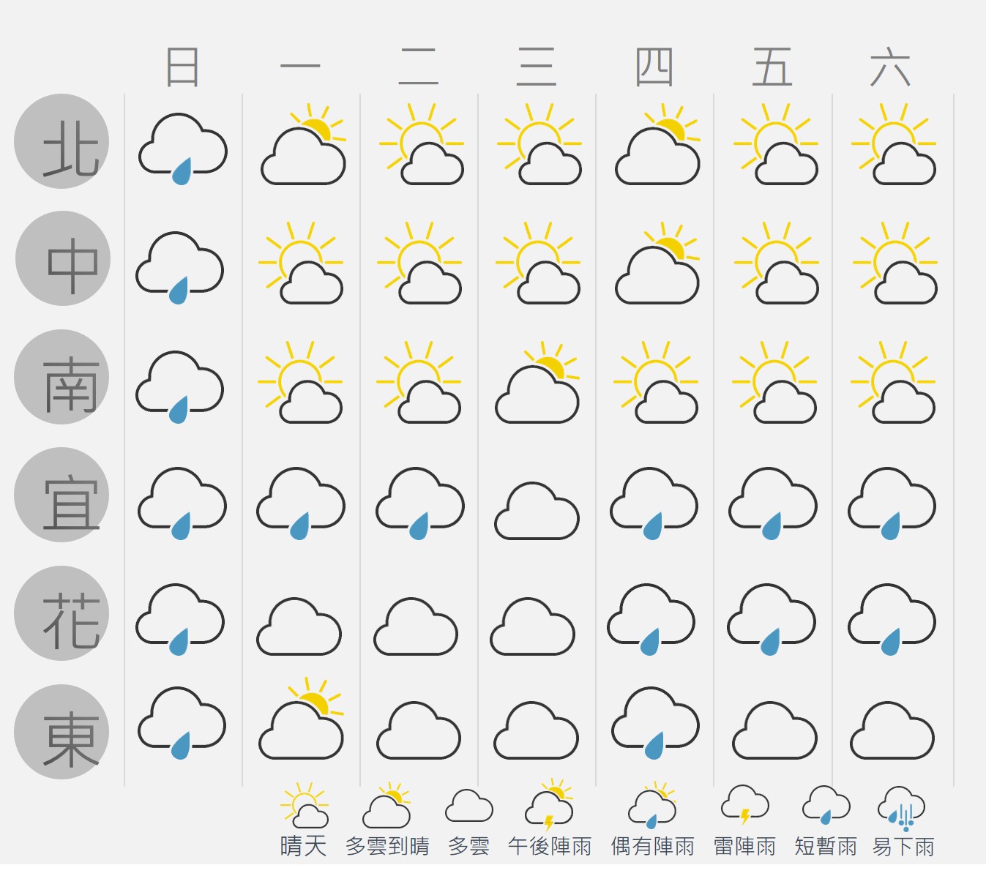The width and height of the screenshot is (986, 876).
Task: Click the 多雲到晴 legend icon
Action: pyautogui.click(x=386, y=806)
